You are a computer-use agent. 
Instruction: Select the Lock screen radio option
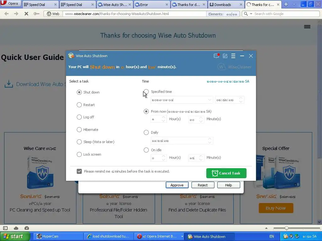[x=79, y=154]
